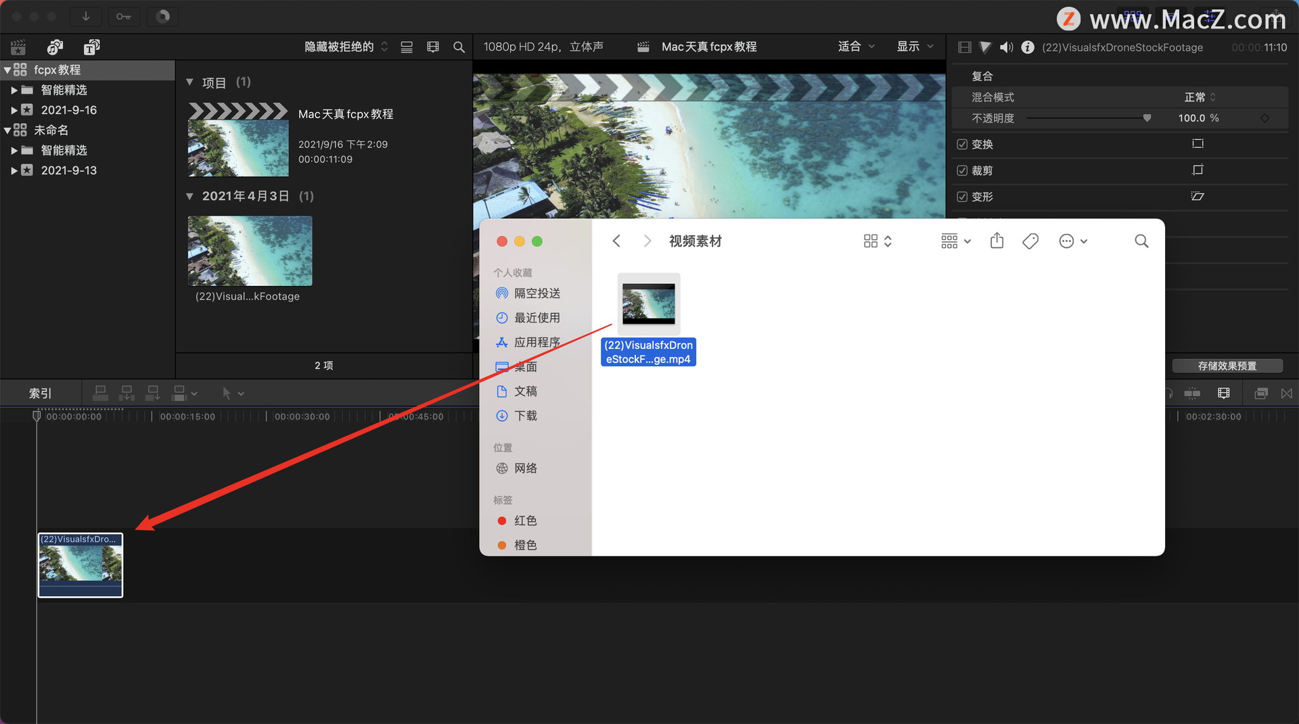The image size is (1299, 724).
Task: Open the 隐藏被拒绝的 filter dropdown
Action: point(346,47)
